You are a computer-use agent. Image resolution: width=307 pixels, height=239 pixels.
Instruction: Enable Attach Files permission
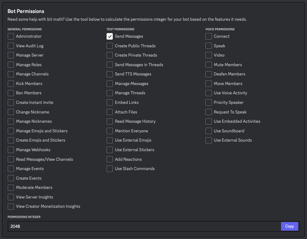pyautogui.click(x=109, y=112)
